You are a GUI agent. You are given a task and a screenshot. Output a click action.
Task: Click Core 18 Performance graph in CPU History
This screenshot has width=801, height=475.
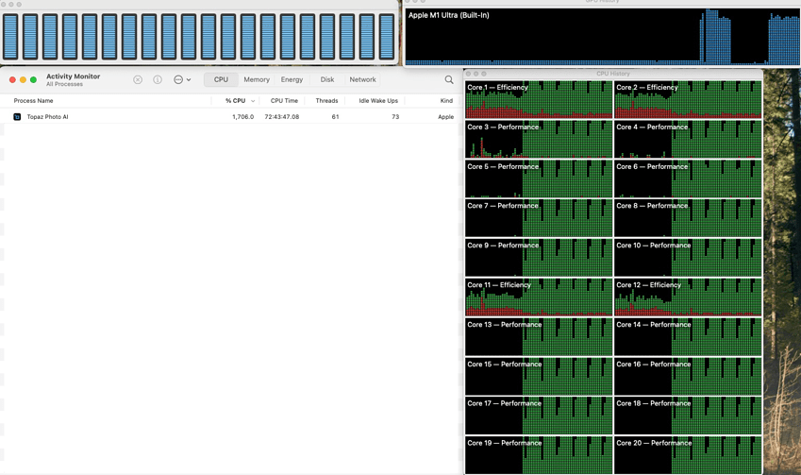click(688, 416)
